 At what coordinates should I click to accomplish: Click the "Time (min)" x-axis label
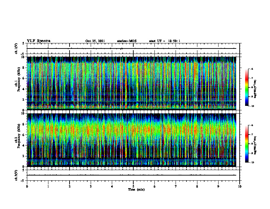(x=136, y=190)
